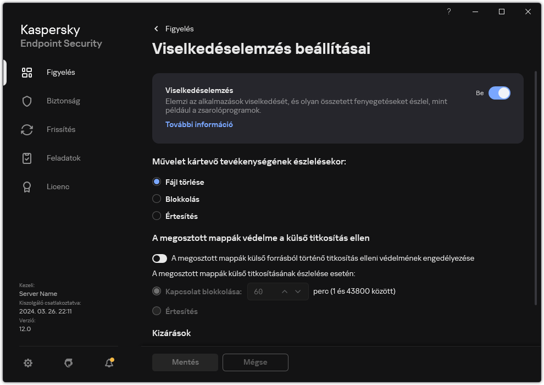This screenshot has width=544, height=385.
Task: Select the Blokkolás radio option
Action: [x=157, y=199]
